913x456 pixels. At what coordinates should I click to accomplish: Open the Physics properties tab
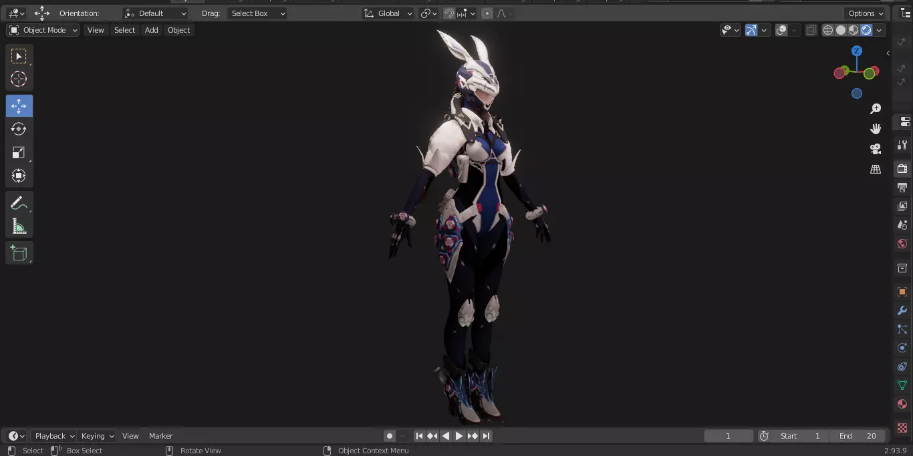902,348
